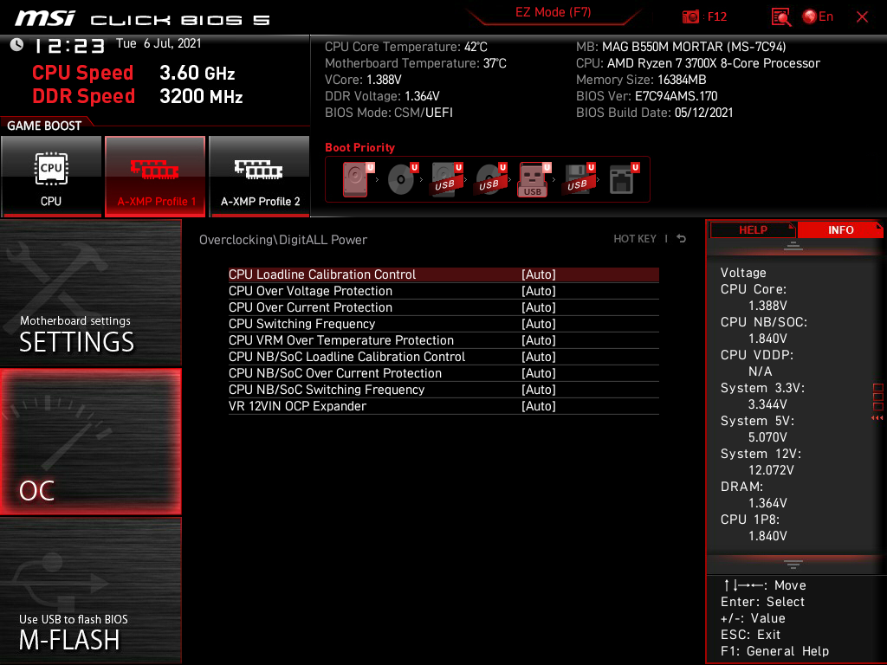
Task: Click the Boot Priority heading
Action: pos(359,147)
